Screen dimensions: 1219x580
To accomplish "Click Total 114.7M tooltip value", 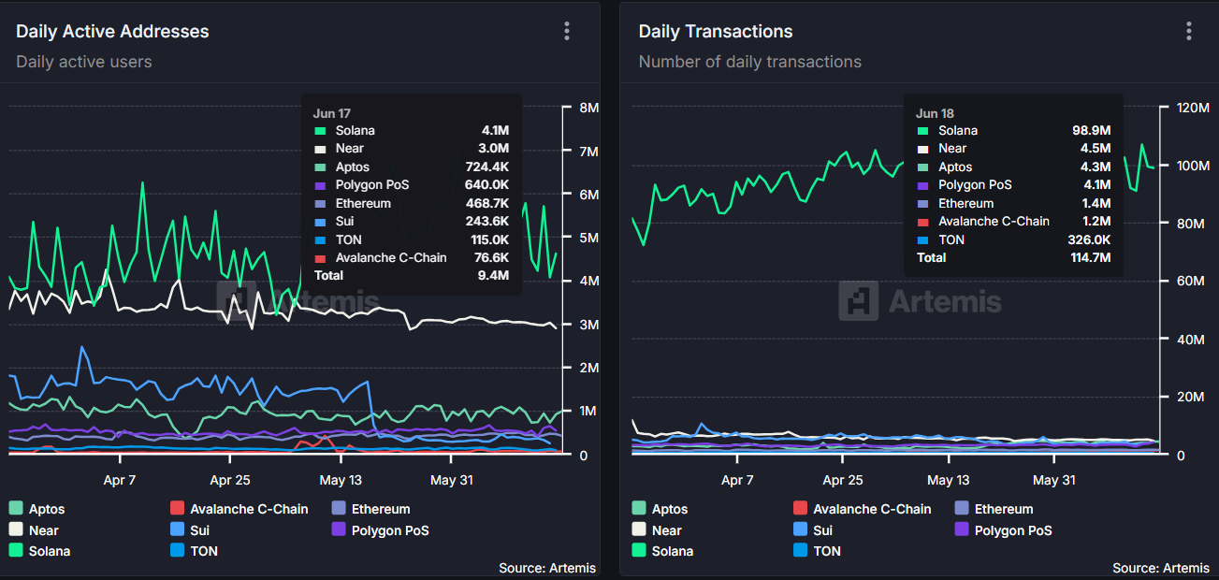I will tap(1088, 257).
